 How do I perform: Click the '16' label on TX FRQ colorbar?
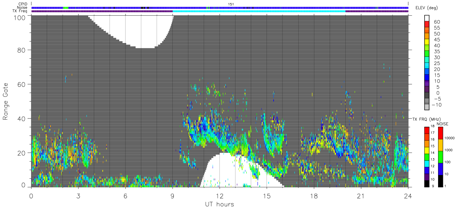pos(432,139)
